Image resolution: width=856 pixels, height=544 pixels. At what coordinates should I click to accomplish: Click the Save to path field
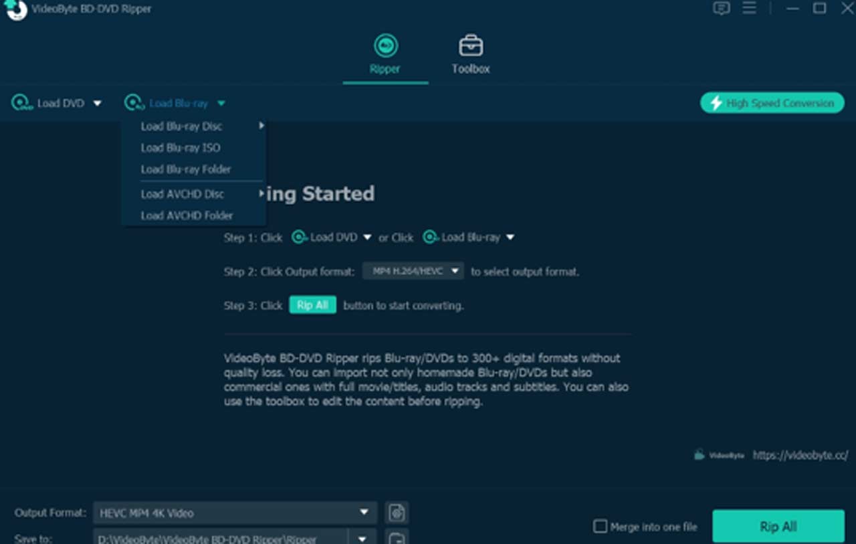pyautogui.click(x=221, y=538)
